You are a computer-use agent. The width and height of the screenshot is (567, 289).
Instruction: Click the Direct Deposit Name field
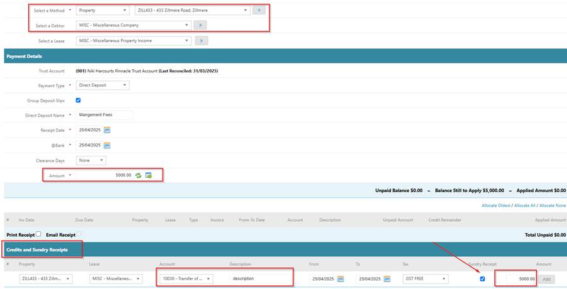(x=104, y=115)
